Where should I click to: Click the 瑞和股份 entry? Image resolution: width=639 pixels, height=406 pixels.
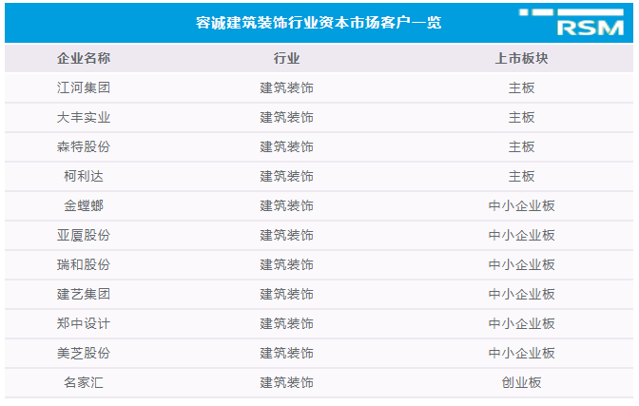pyautogui.click(x=84, y=264)
